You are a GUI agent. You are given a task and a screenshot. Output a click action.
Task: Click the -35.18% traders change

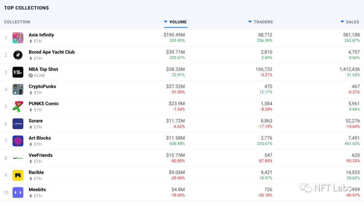coord(265,195)
